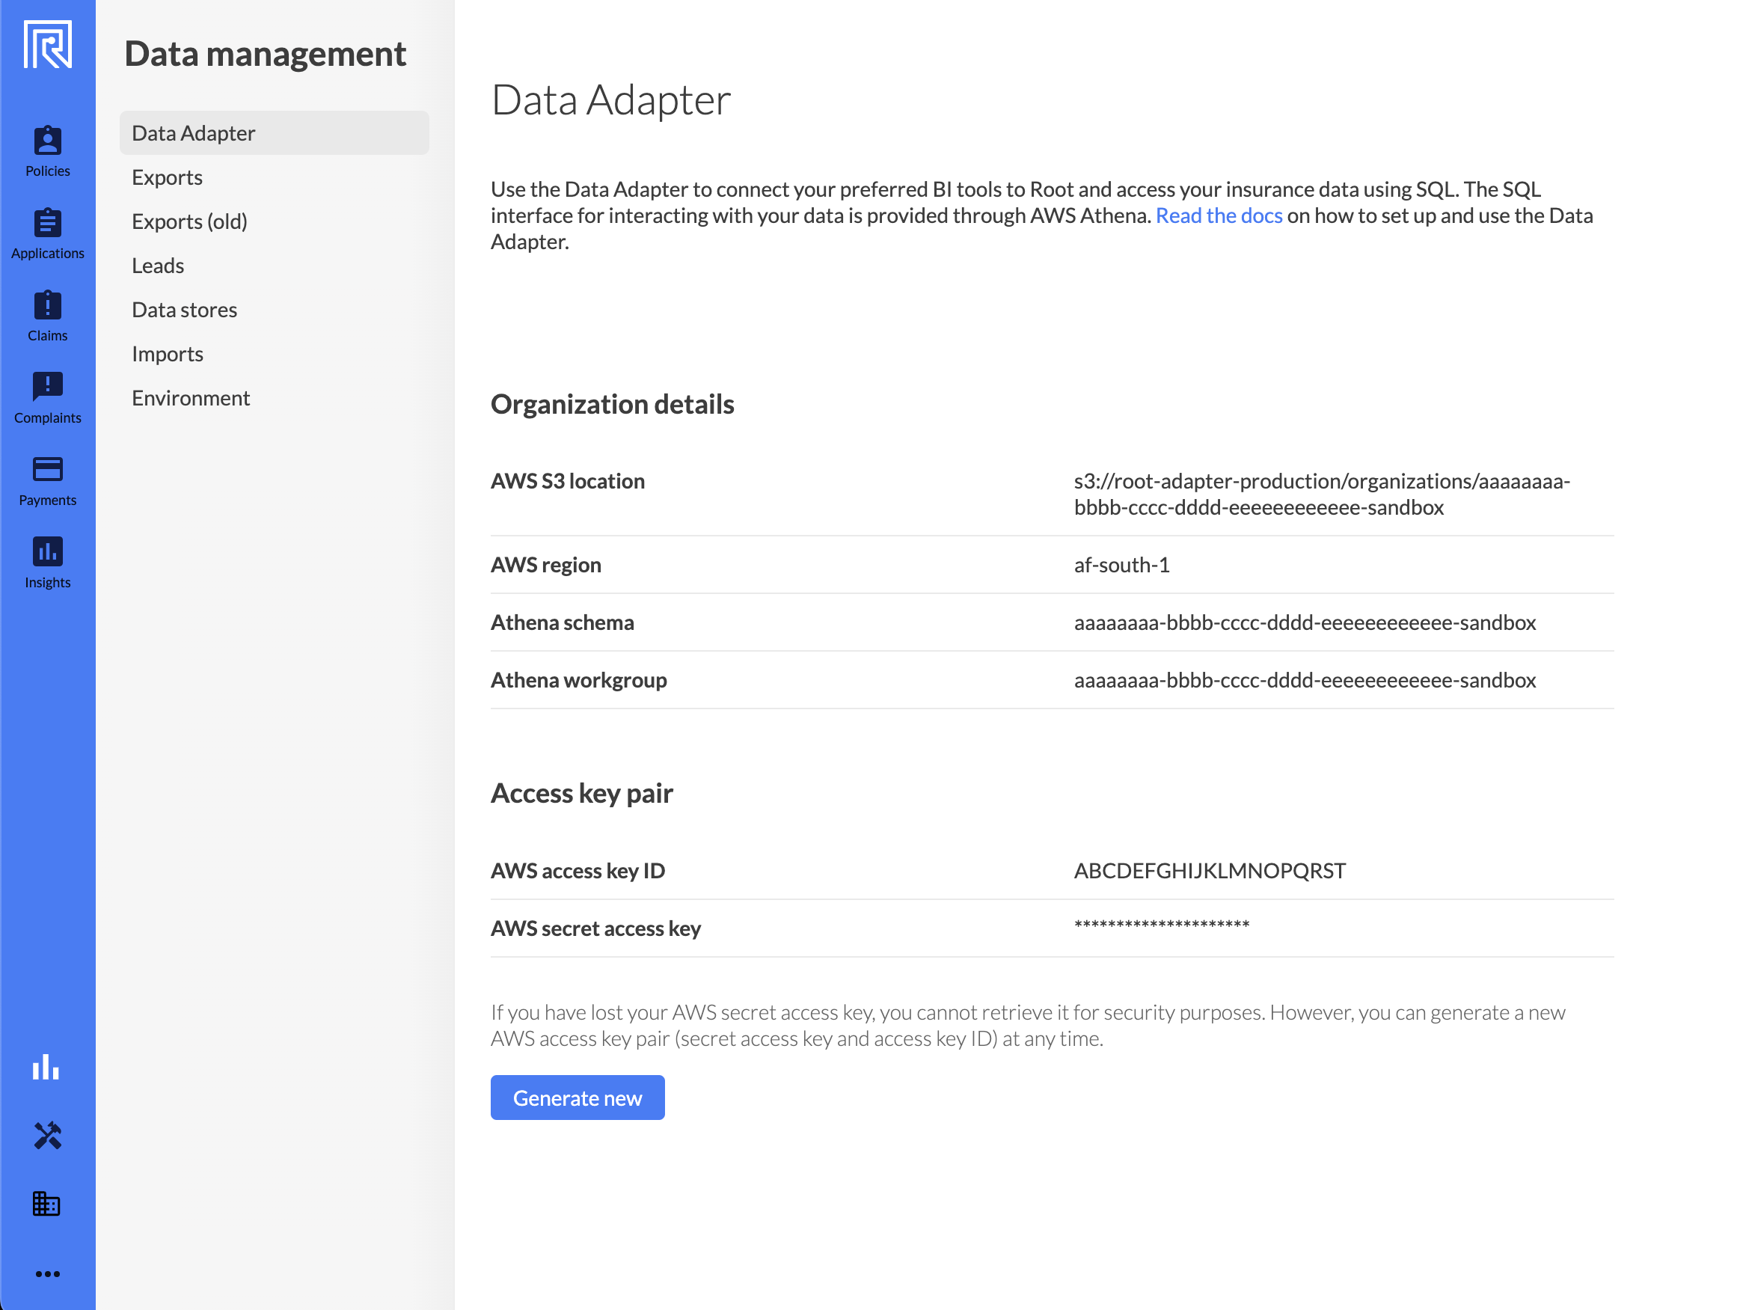
Task: Open the workbench tools icon
Action: (x=47, y=1136)
